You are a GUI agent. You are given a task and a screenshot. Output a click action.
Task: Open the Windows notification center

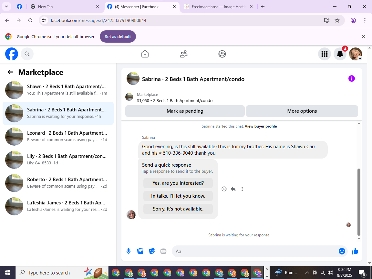point(362,273)
